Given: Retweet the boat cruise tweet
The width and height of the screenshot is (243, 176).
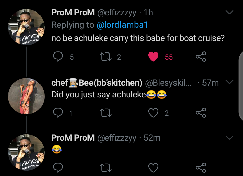Looking at the screenshot, I should click(x=106, y=57).
